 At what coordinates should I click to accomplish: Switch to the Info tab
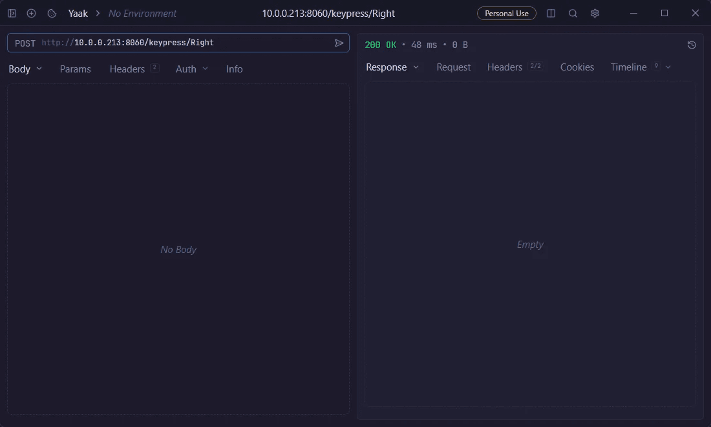[x=235, y=69]
